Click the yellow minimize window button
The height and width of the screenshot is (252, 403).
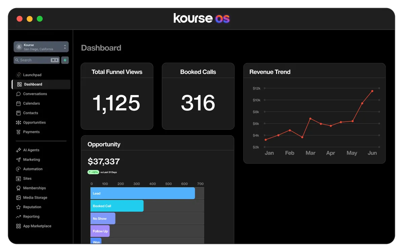point(30,19)
